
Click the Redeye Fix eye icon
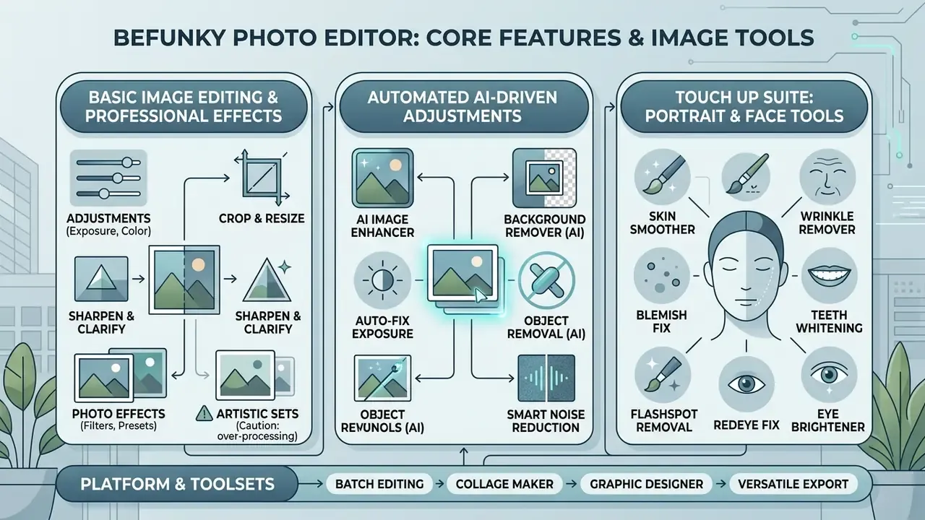pos(748,383)
